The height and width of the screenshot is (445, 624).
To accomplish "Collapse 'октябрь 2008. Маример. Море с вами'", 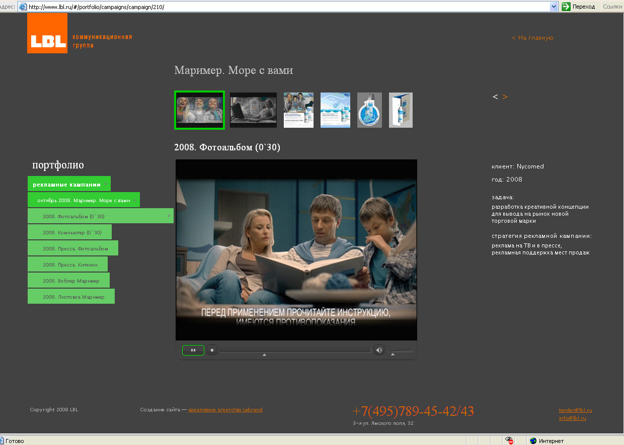I will tap(84, 200).
